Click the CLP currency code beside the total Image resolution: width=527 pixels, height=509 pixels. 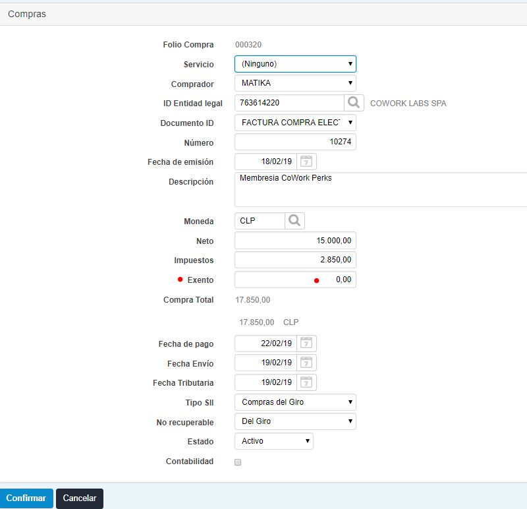tap(291, 322)
